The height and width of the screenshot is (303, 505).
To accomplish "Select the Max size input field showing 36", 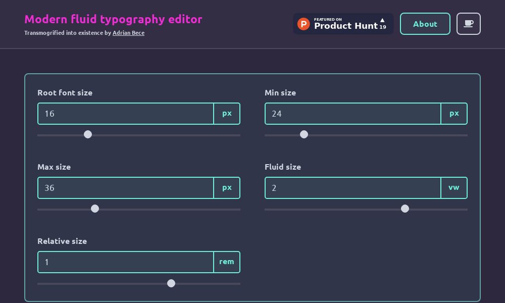I will [x=126, y=187].
